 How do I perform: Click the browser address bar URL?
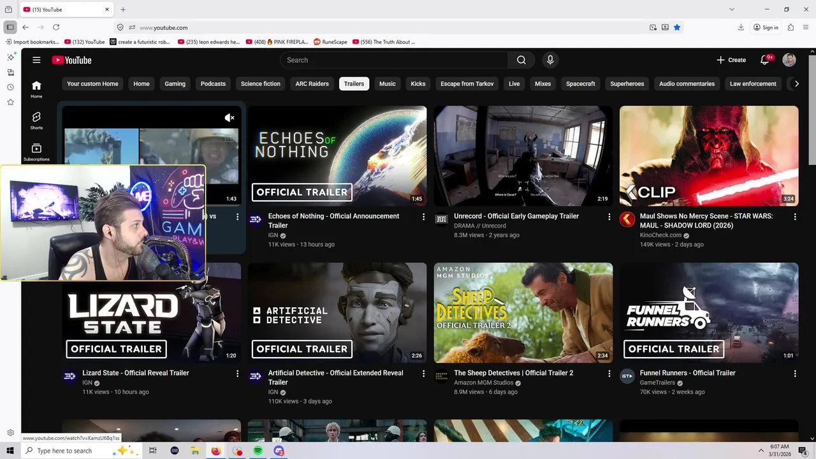pos(163,27)
